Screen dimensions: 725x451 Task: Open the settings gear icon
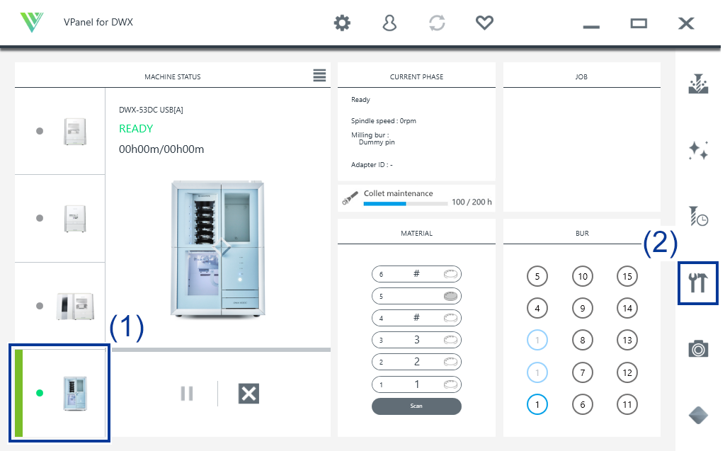(342, 23)
